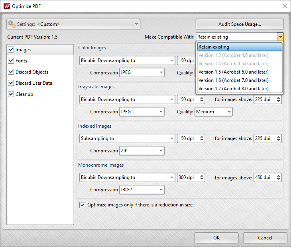Open Monochrome Compression JBIG2 dropdown
This screenshot has height=247, width=291.
click(x=142, y=190)
